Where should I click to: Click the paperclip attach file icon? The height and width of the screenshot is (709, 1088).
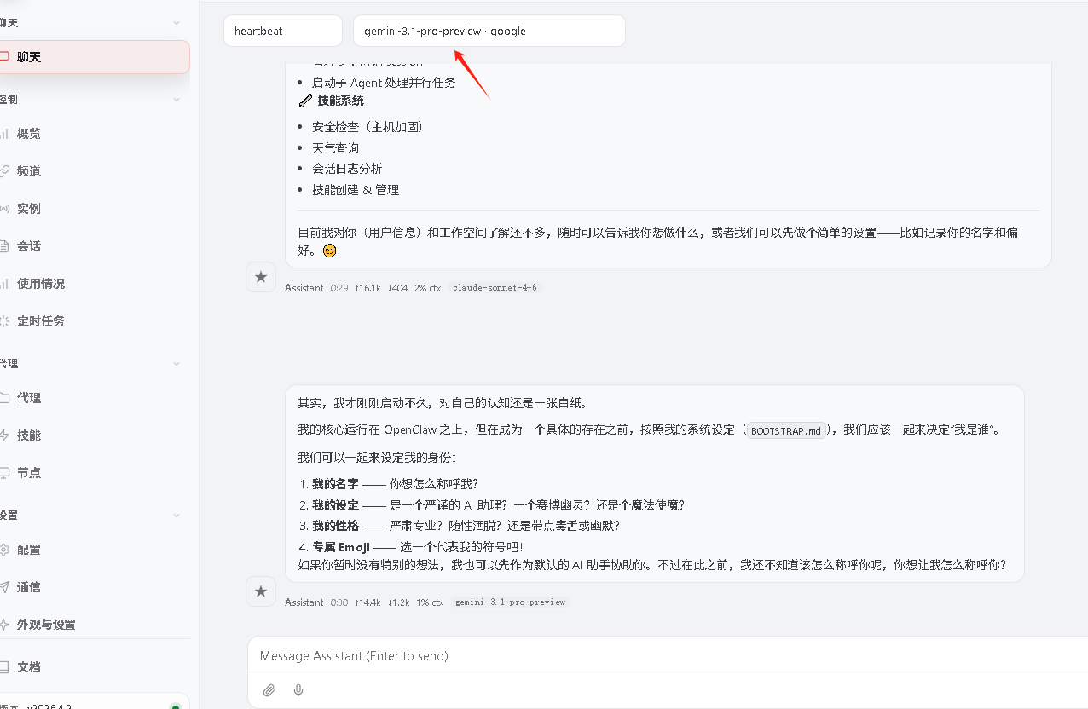coord(269,690)
